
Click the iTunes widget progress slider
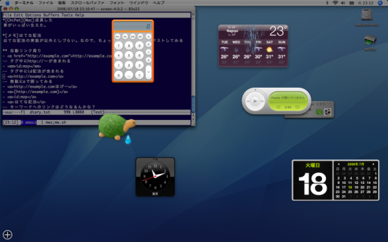pyautogui.click(x=288, y=102)
